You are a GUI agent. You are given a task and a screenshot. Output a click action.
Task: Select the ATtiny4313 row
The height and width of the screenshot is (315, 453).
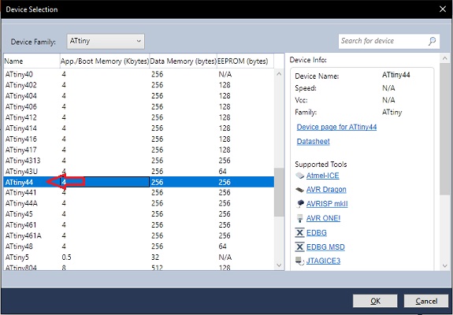(139, 161)
